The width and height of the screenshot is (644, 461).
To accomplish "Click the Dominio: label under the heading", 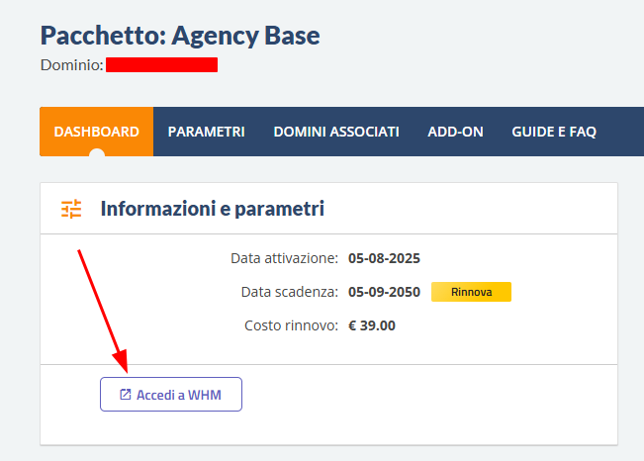I will (x=71, y=65).
